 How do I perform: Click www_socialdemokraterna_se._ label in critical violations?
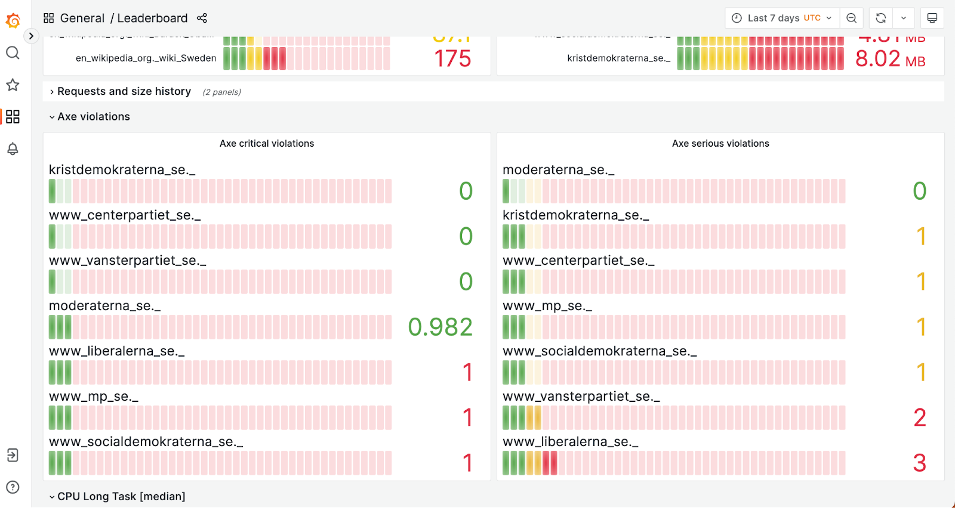(146, 442)
